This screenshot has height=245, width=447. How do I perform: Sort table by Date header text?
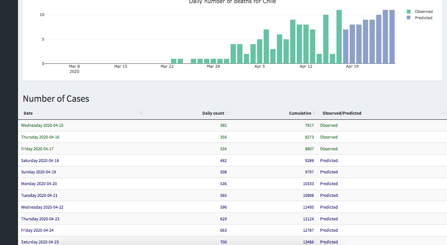[x=28, y=113]
